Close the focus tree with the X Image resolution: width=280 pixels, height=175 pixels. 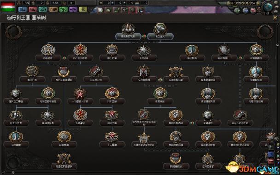pos(275,17)
